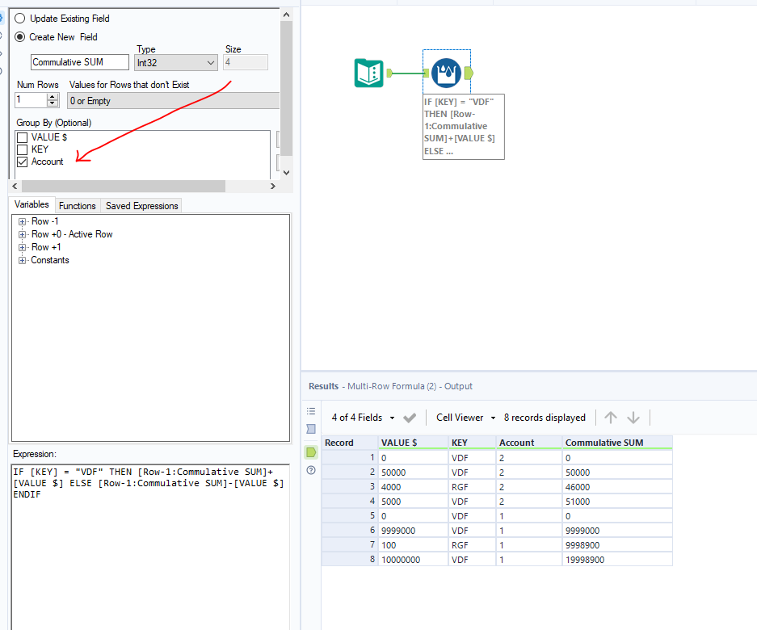Screen dimensions: 757x630
Task: Open the 4 of 4 Fields dropdown
Action: pos(364,418)
